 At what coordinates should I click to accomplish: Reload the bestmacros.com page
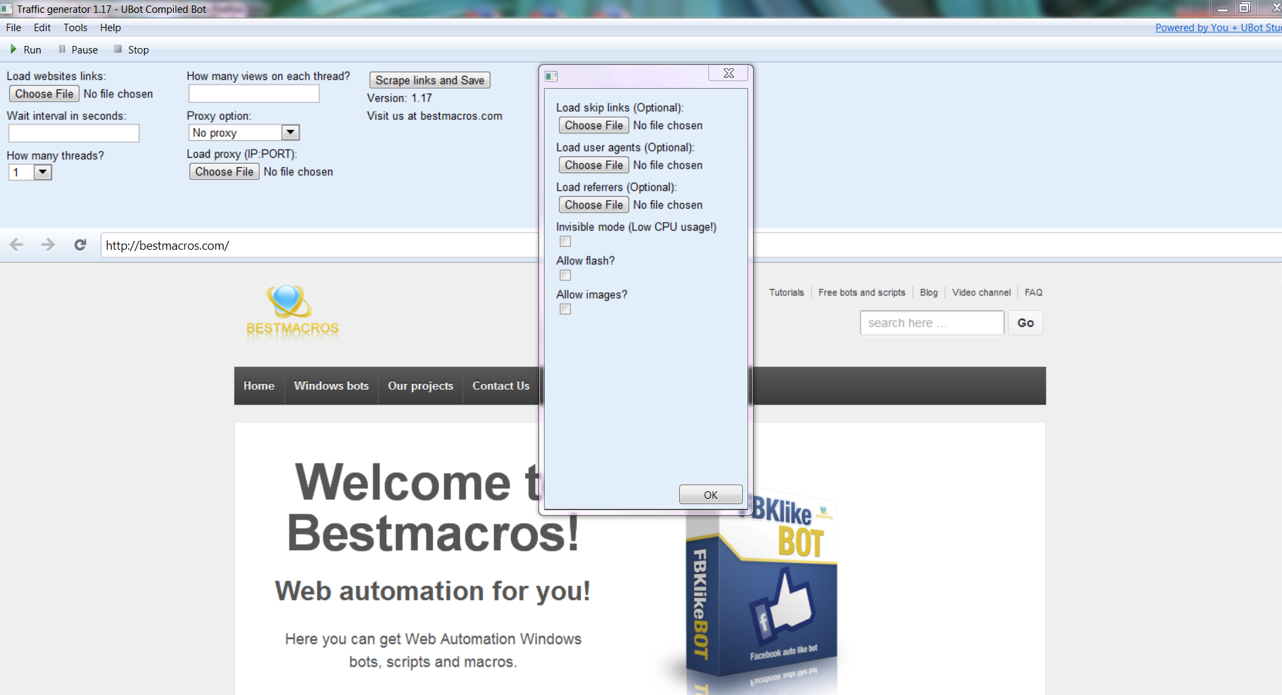pos(80,245)
